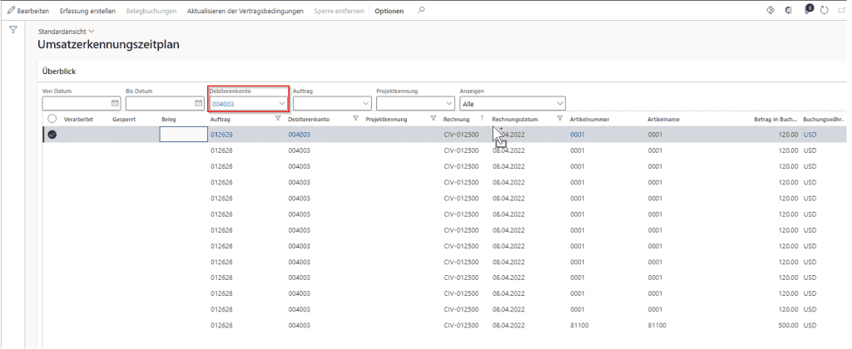
Task: Expand the Debitorenkonto dropdown
Action: tap(281, 104)
